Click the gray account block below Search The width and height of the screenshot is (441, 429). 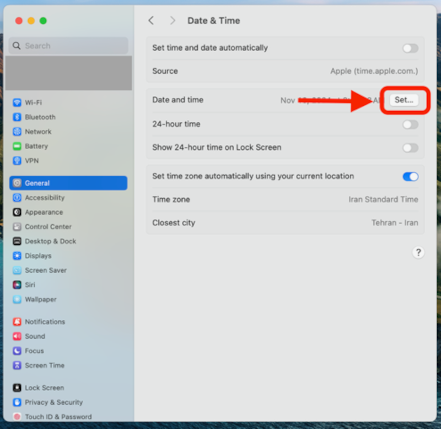[68, 73]
